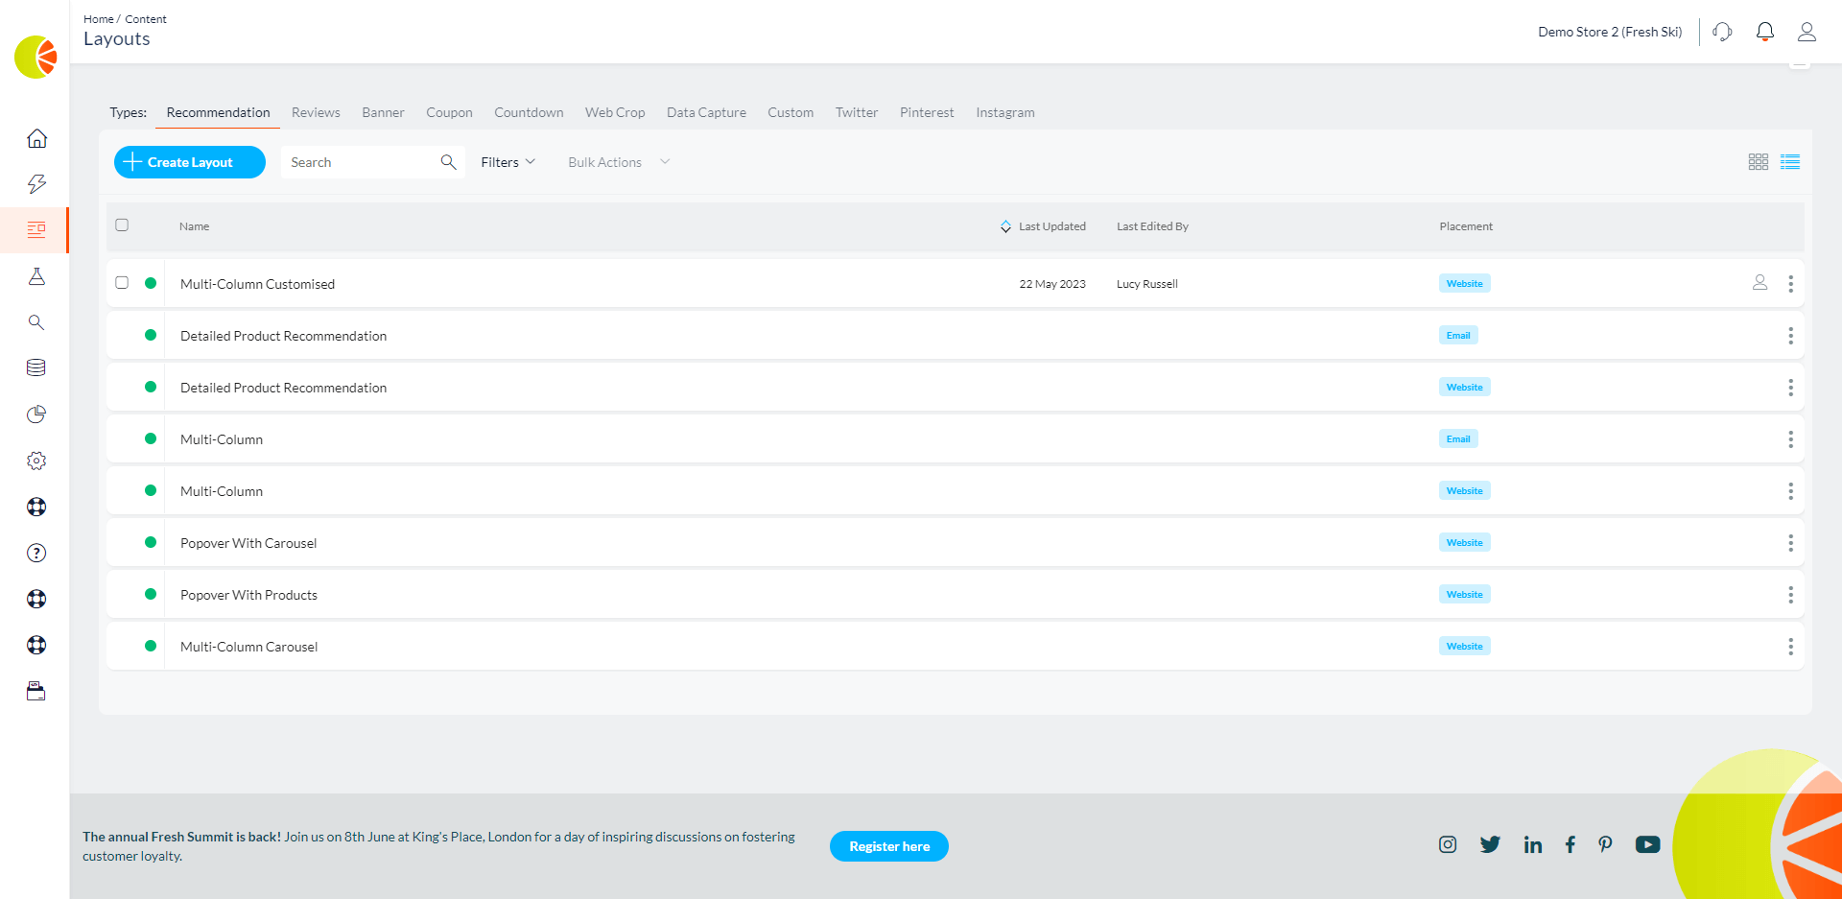Switch to the Data Capture tab

pyautogui.click(x=706, y=112)
